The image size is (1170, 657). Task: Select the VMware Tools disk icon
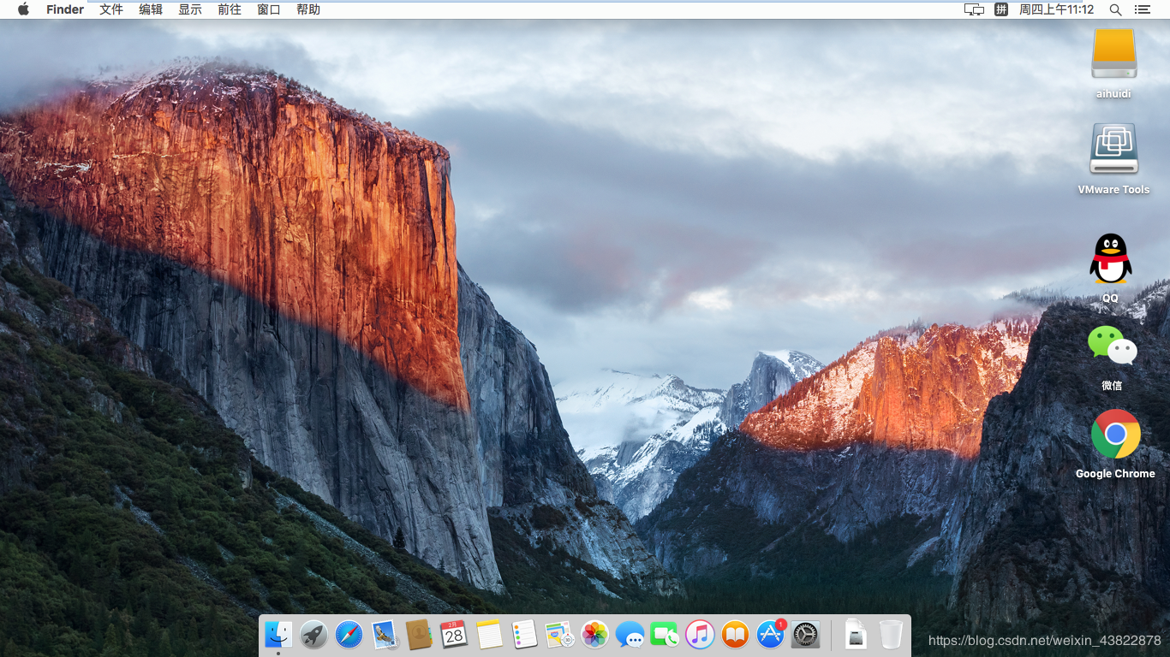coord(1113,149)
